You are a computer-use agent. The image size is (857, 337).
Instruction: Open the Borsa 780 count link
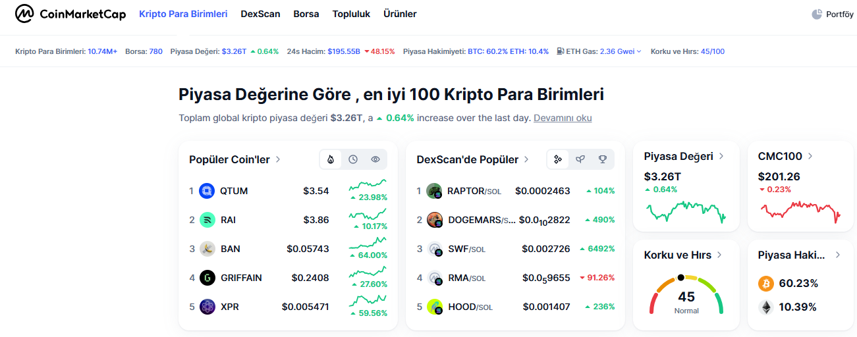pos(155,51)
